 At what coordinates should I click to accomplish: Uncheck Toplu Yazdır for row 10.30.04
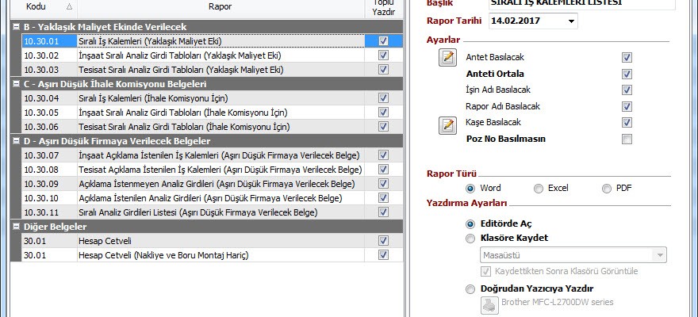383,98
